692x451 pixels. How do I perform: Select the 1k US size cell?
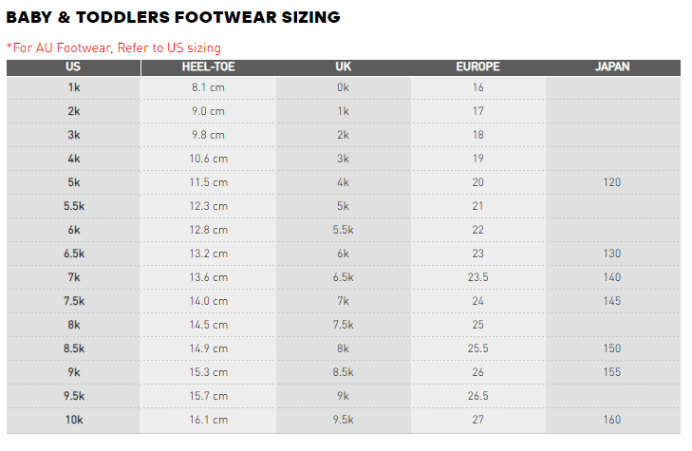73,87
